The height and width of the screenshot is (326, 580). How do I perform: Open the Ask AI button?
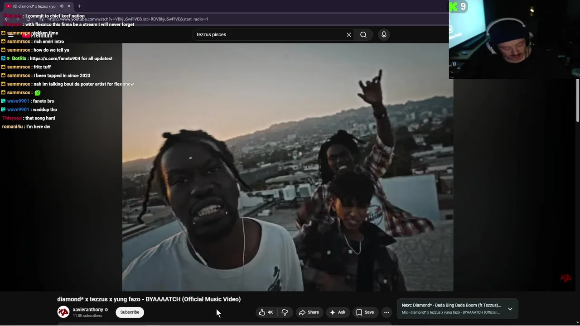(x=338, y=312)
